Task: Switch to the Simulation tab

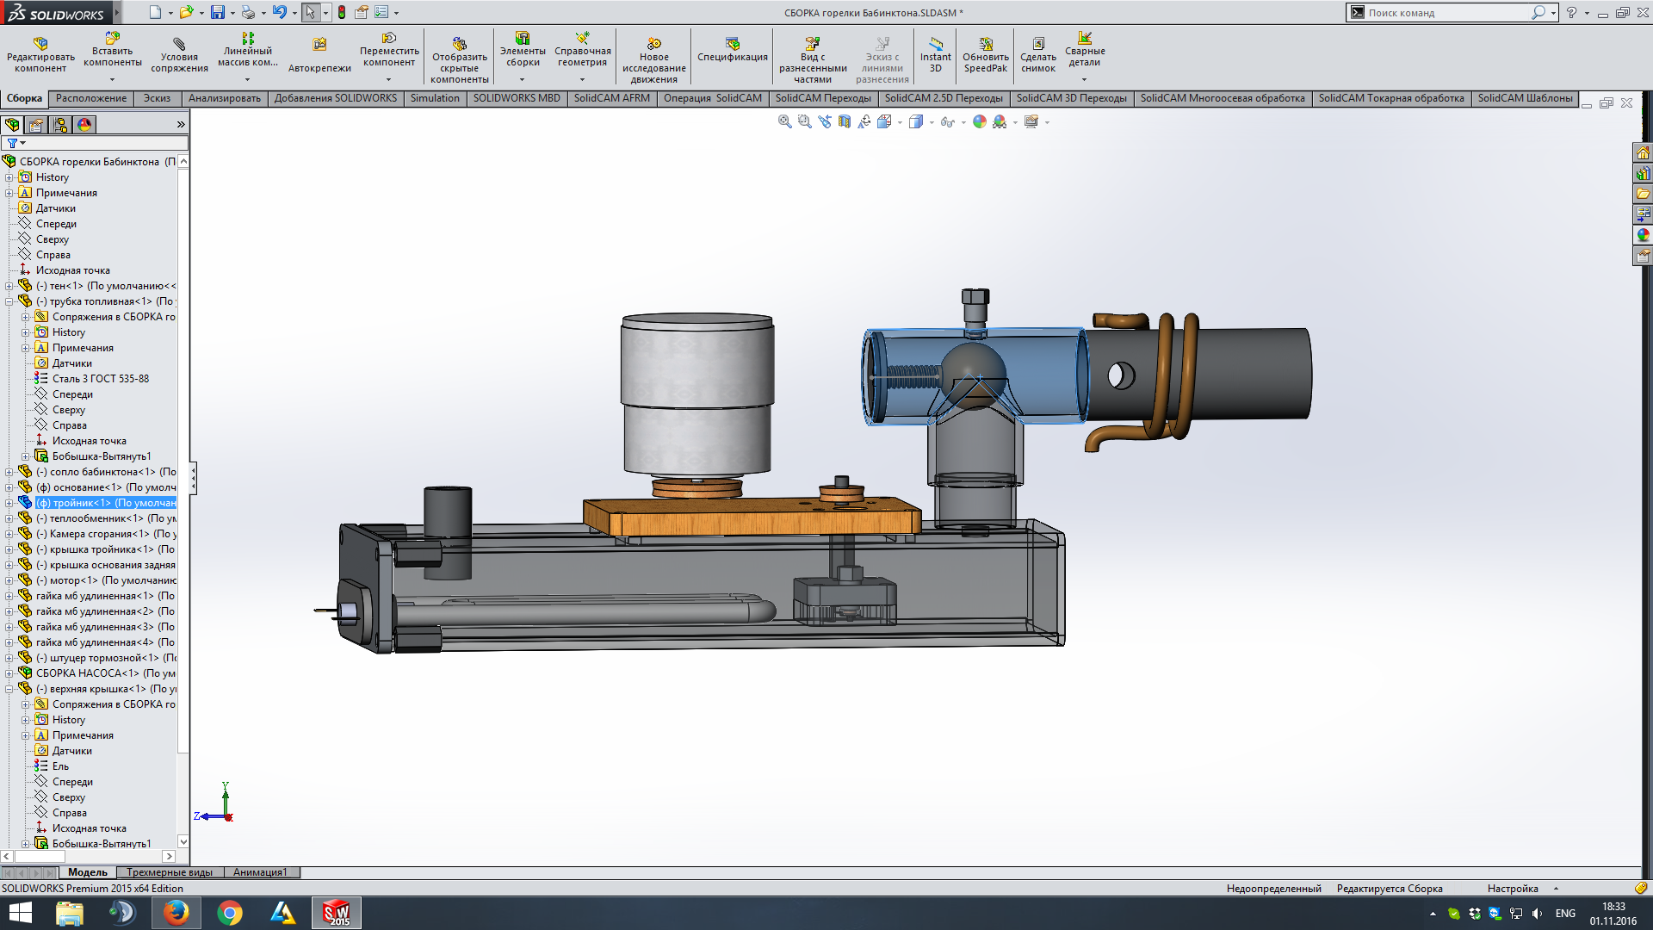Action: point(435,98)
